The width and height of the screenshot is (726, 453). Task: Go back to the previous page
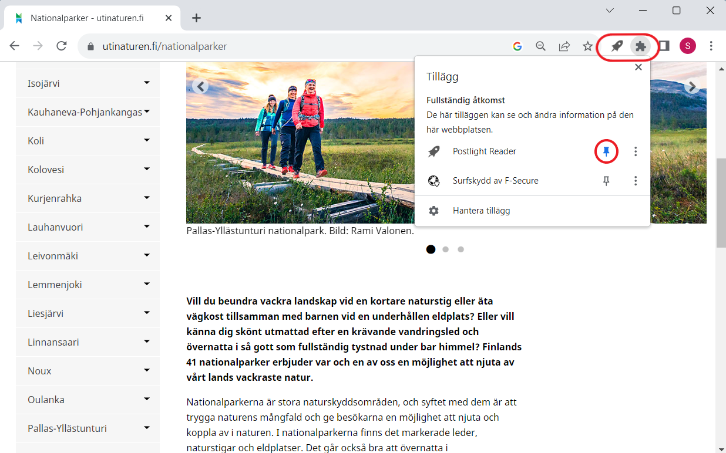click(15, 46)
